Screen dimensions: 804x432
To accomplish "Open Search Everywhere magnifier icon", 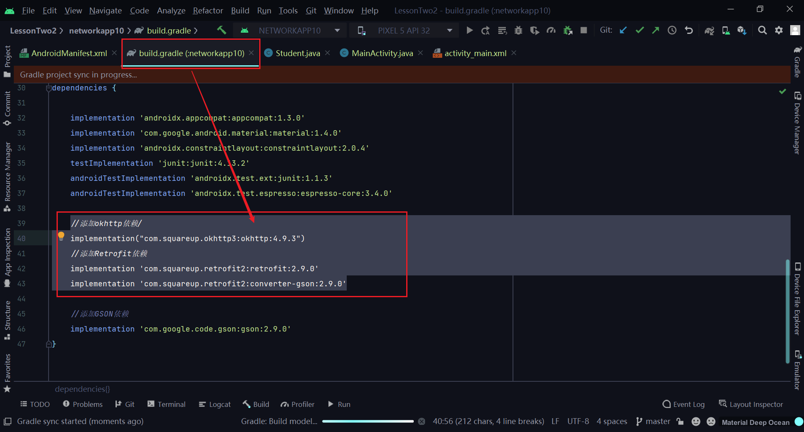I will tap(763, 30).
